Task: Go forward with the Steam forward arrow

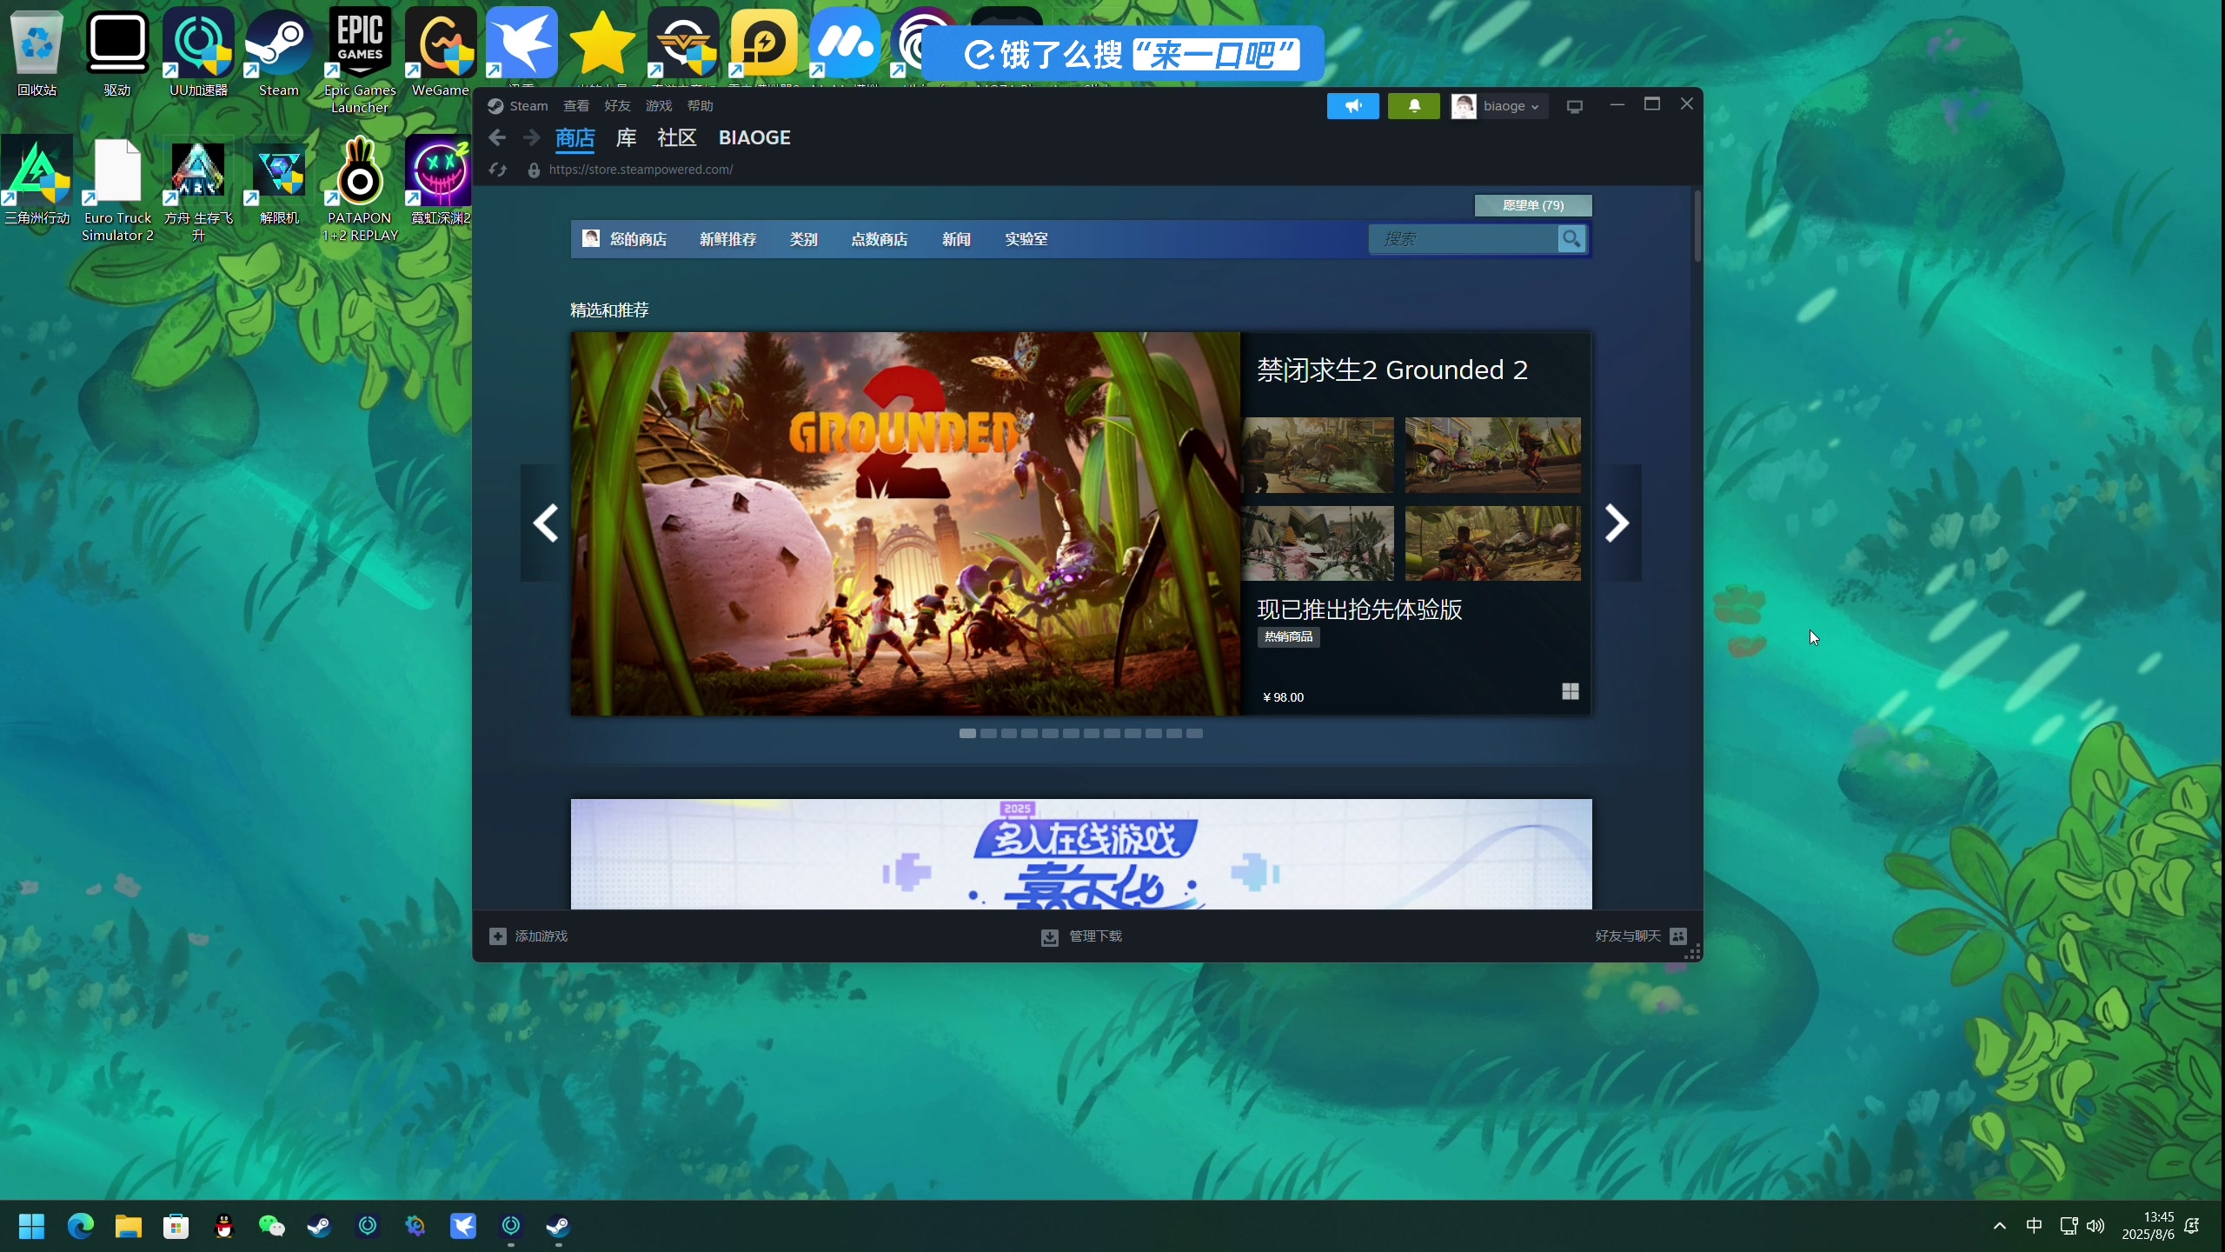Action: tap(531, 137)
